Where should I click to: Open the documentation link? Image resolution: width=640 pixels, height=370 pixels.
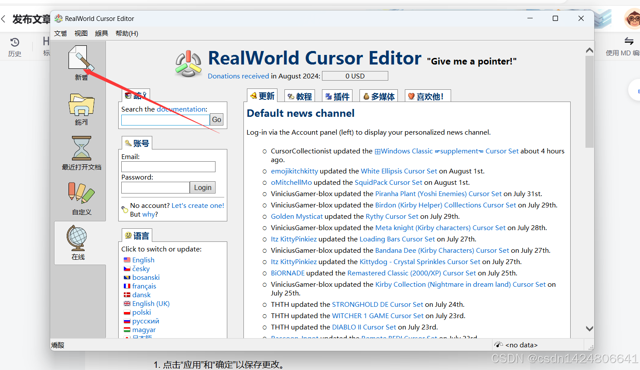click(x=181, y=109)
